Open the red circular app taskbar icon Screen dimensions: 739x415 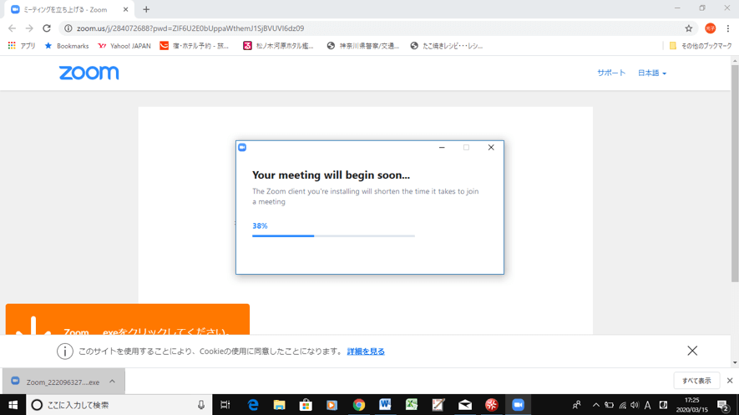click(492, 405)
